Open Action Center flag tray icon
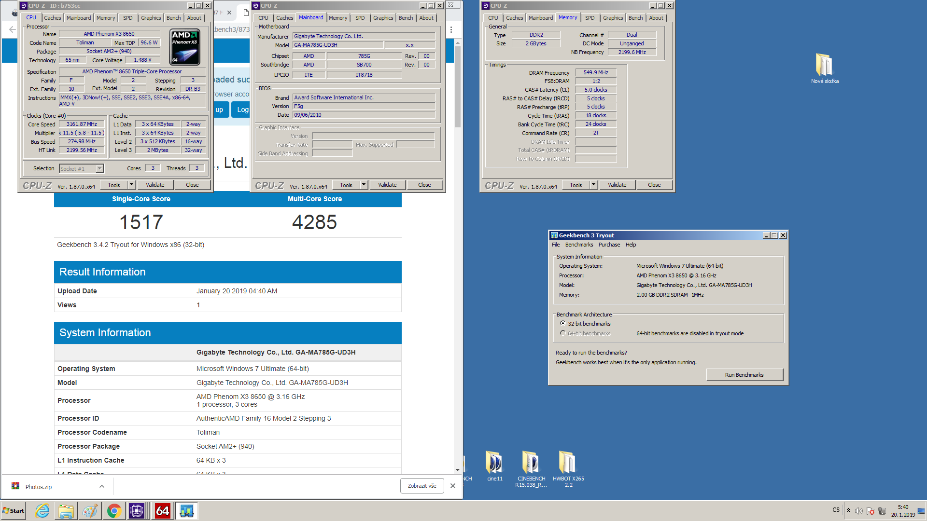Viewport: 927px width, 521px height. pos(870,511)
